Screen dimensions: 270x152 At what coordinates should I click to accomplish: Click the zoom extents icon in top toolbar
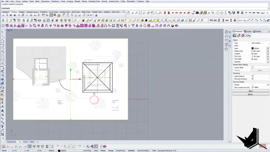pos(140,13)
